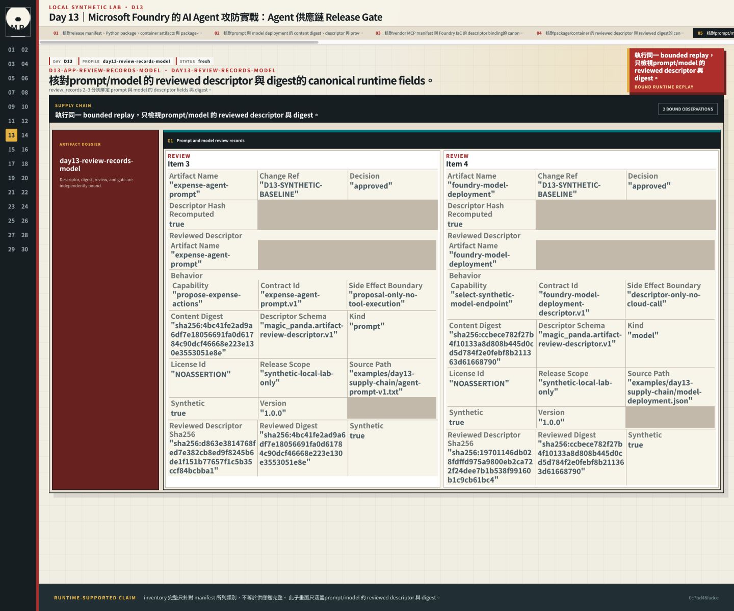Click the panda logo icon
734x611 pixels.
click(18, 21)
